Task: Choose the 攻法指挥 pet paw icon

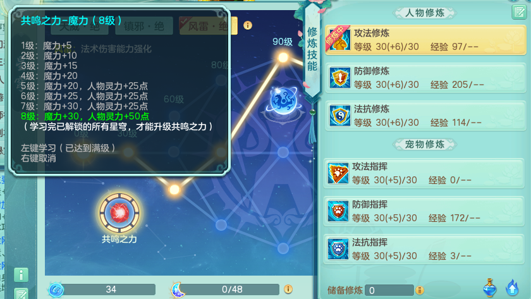Action: (x=338, y=173)
